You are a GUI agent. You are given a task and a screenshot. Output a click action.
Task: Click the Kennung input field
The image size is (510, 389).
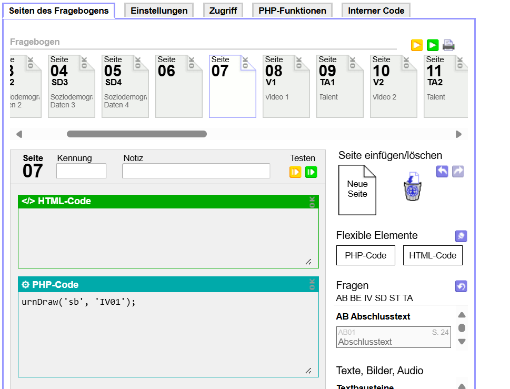point(81,171)
